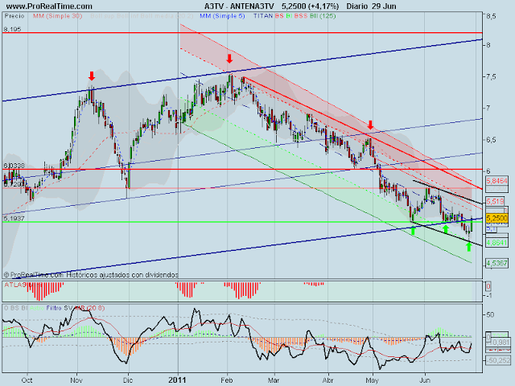Screen dimensions: 515x386
Task: Open the MM (Simple 30) indicator label
Action: click(57, 16)
